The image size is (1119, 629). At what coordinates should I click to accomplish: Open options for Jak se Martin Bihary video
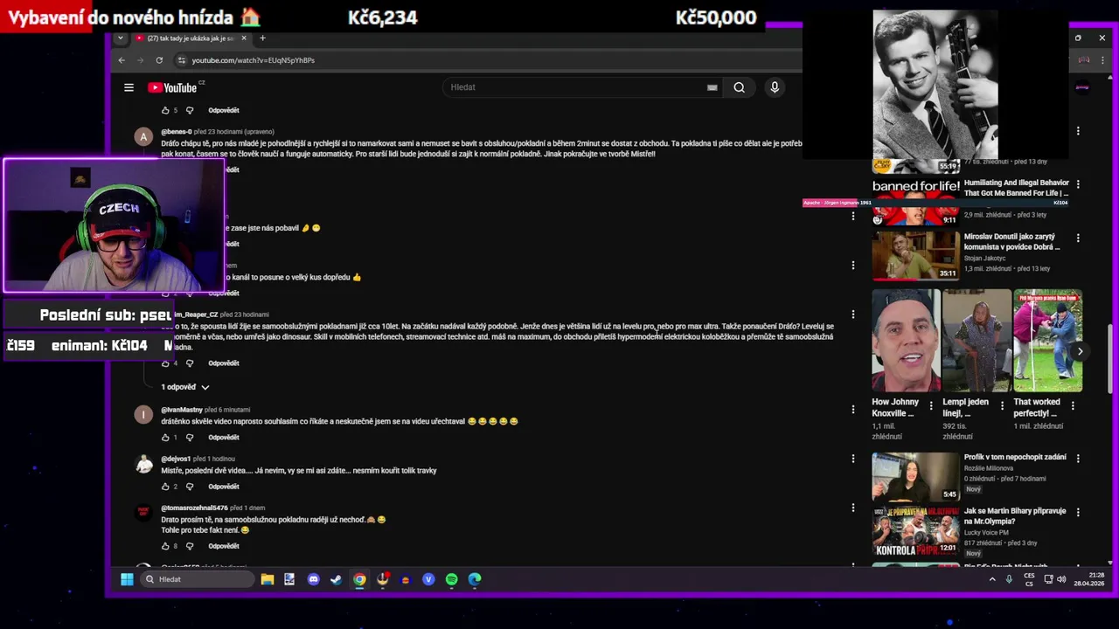(x=1078, y=512)
